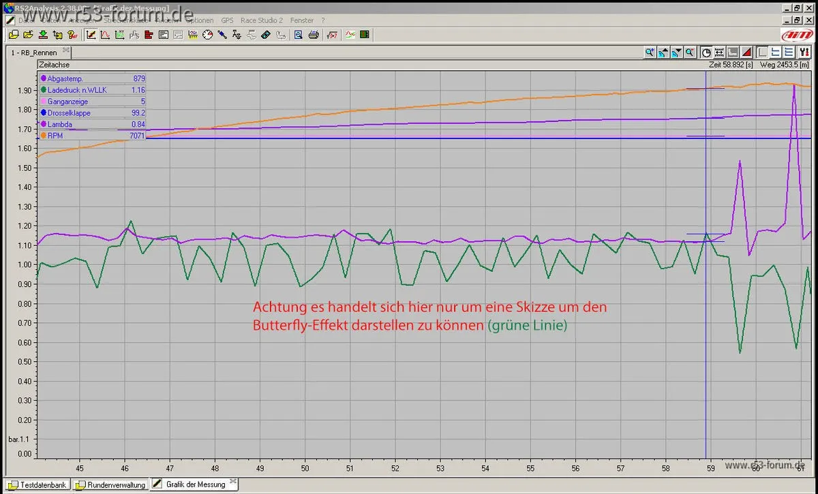The width and height of the screenshot is (818, 494).
Task: Unpin the 1 - RB_Rennen tab pin
Action: point(66,50)
